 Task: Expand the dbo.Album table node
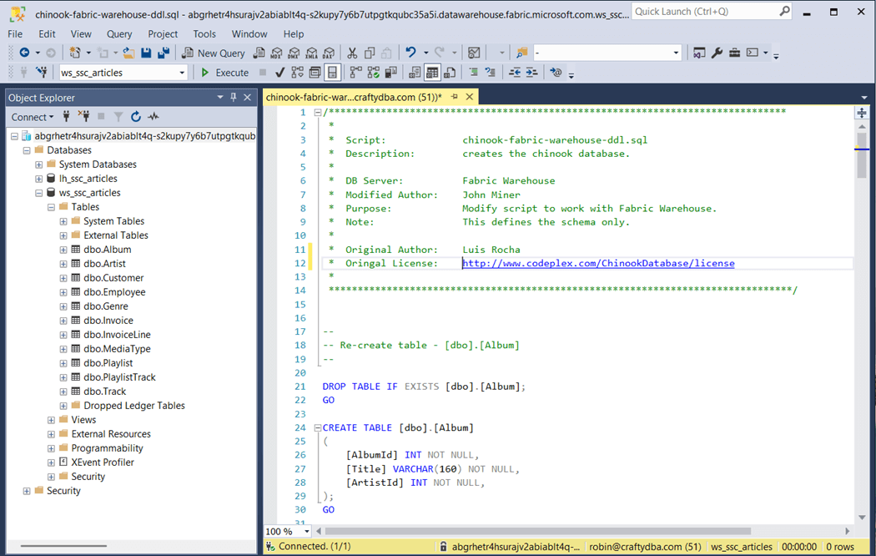click(x=63, y=250)
